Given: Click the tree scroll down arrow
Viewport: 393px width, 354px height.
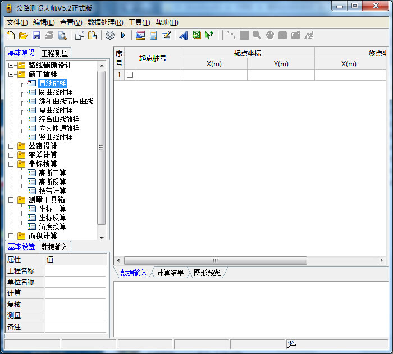Looking at the screenshot, I should tap(102, 238).
